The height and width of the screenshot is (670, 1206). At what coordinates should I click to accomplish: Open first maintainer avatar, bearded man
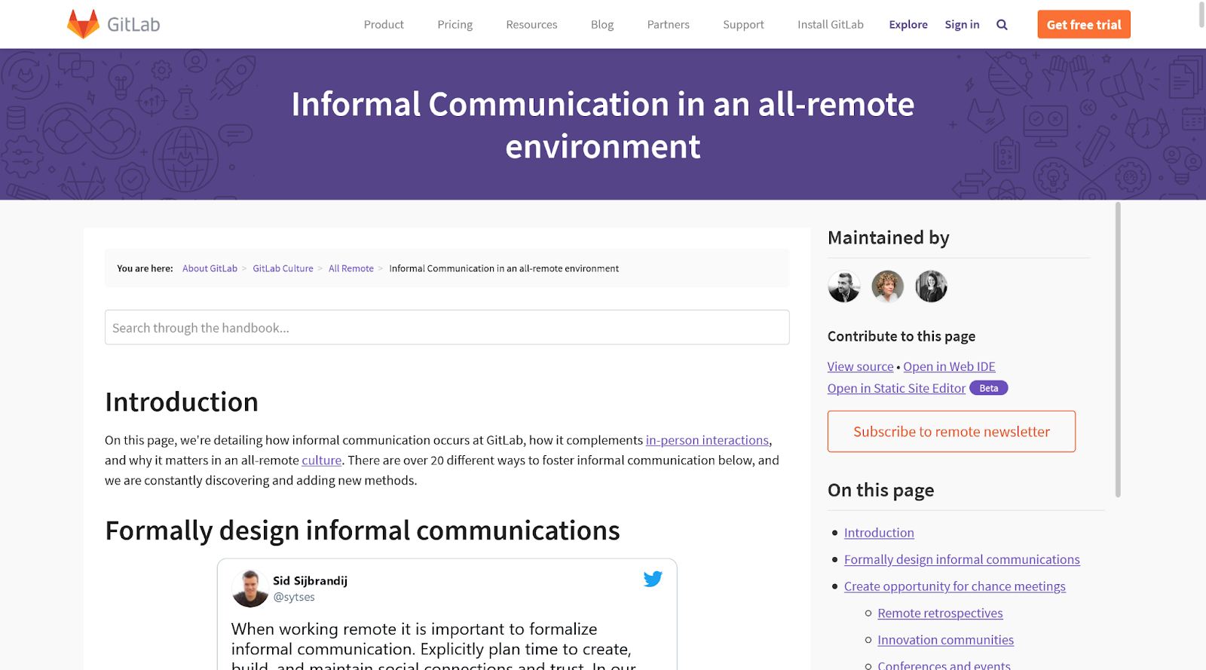[x=844, y=286]
